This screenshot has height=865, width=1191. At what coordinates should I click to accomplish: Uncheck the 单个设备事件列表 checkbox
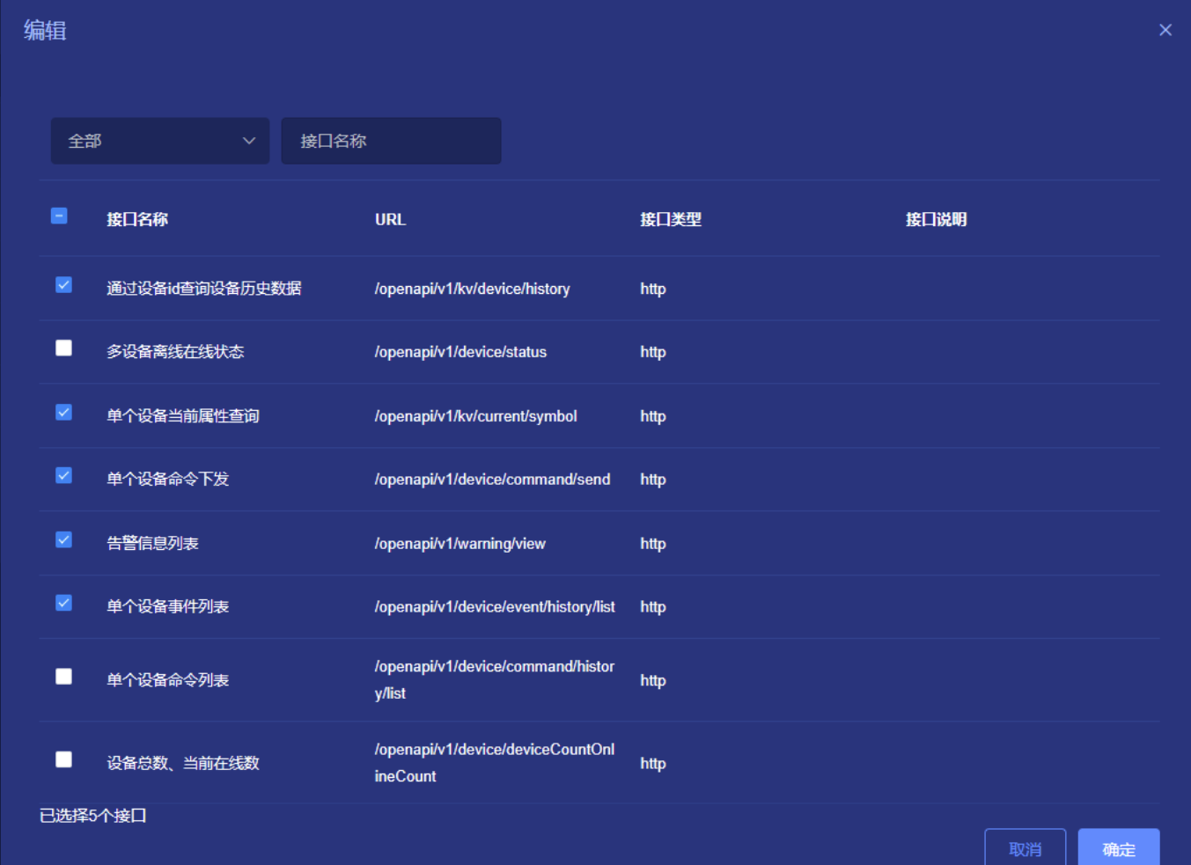63,604
